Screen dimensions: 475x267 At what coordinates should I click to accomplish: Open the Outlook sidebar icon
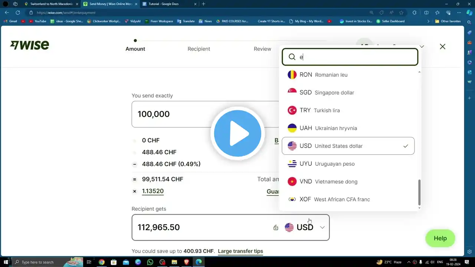(x=469, y=72)
